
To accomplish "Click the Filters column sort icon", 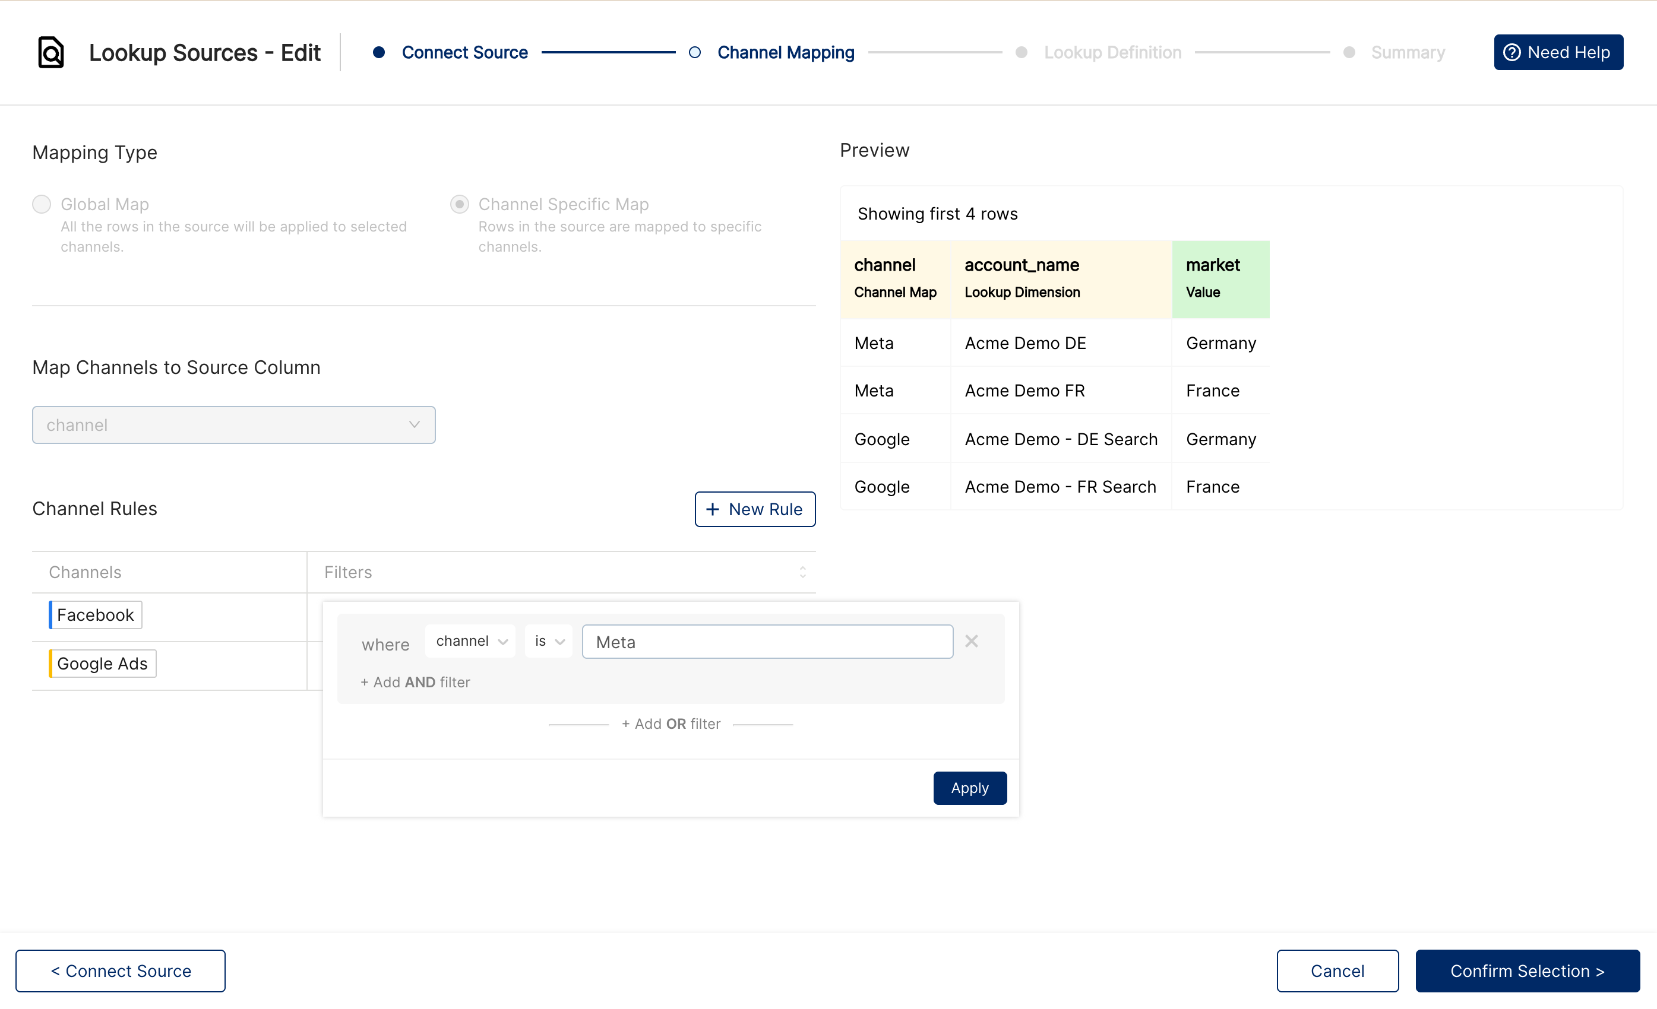I will (x=802, y=572).
